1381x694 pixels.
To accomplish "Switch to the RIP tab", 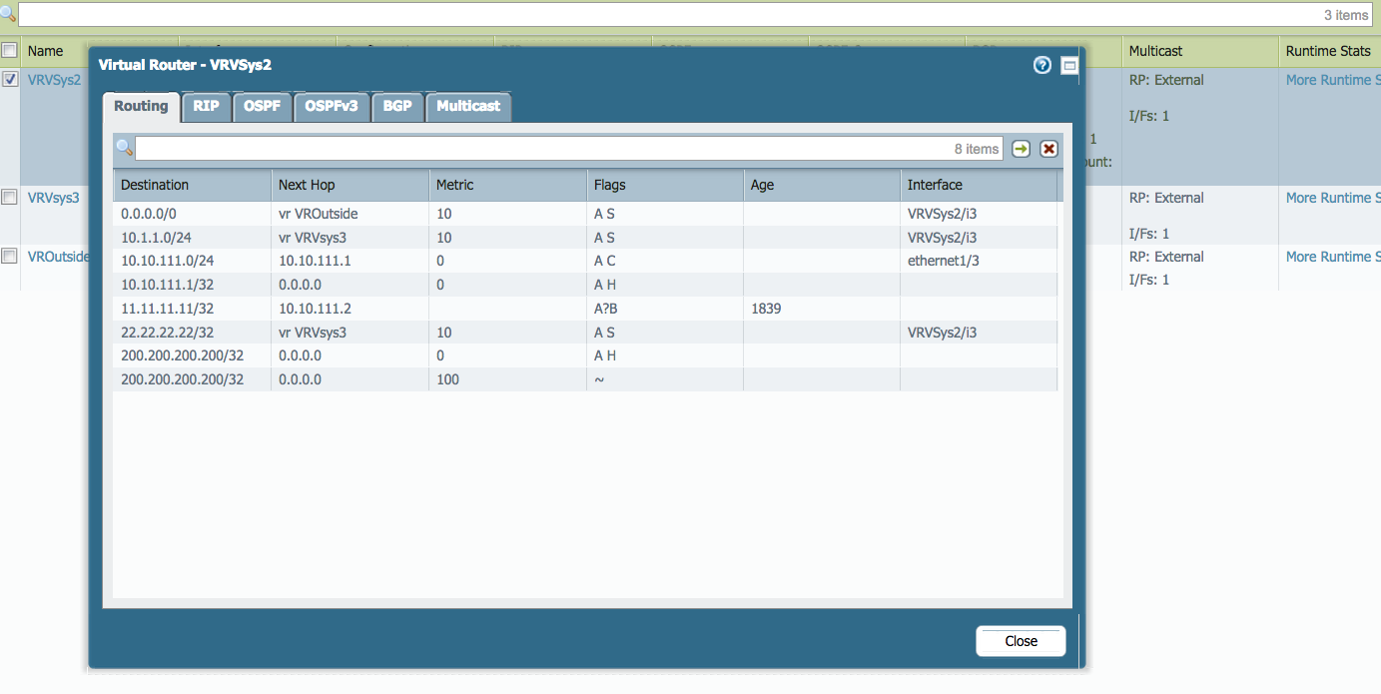I will point(206,106).
